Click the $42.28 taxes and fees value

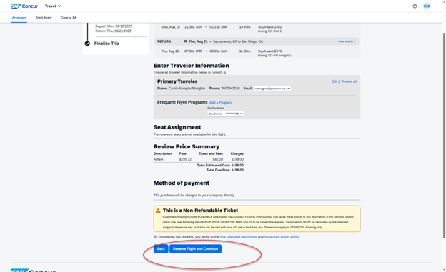point(218,159)
